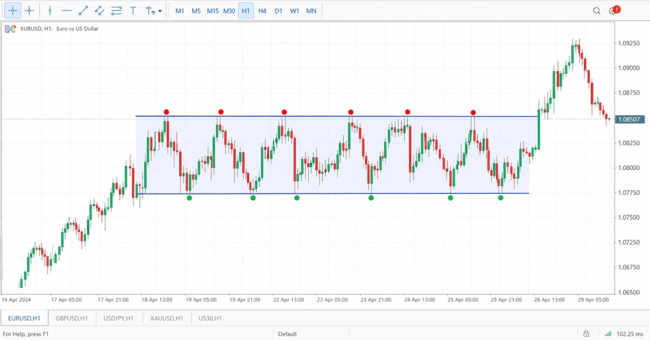This screenshot has width=650, height=340.
Task: Choose the equidistant channel tool
Action: pyautogui.click(x=99, y=10)
